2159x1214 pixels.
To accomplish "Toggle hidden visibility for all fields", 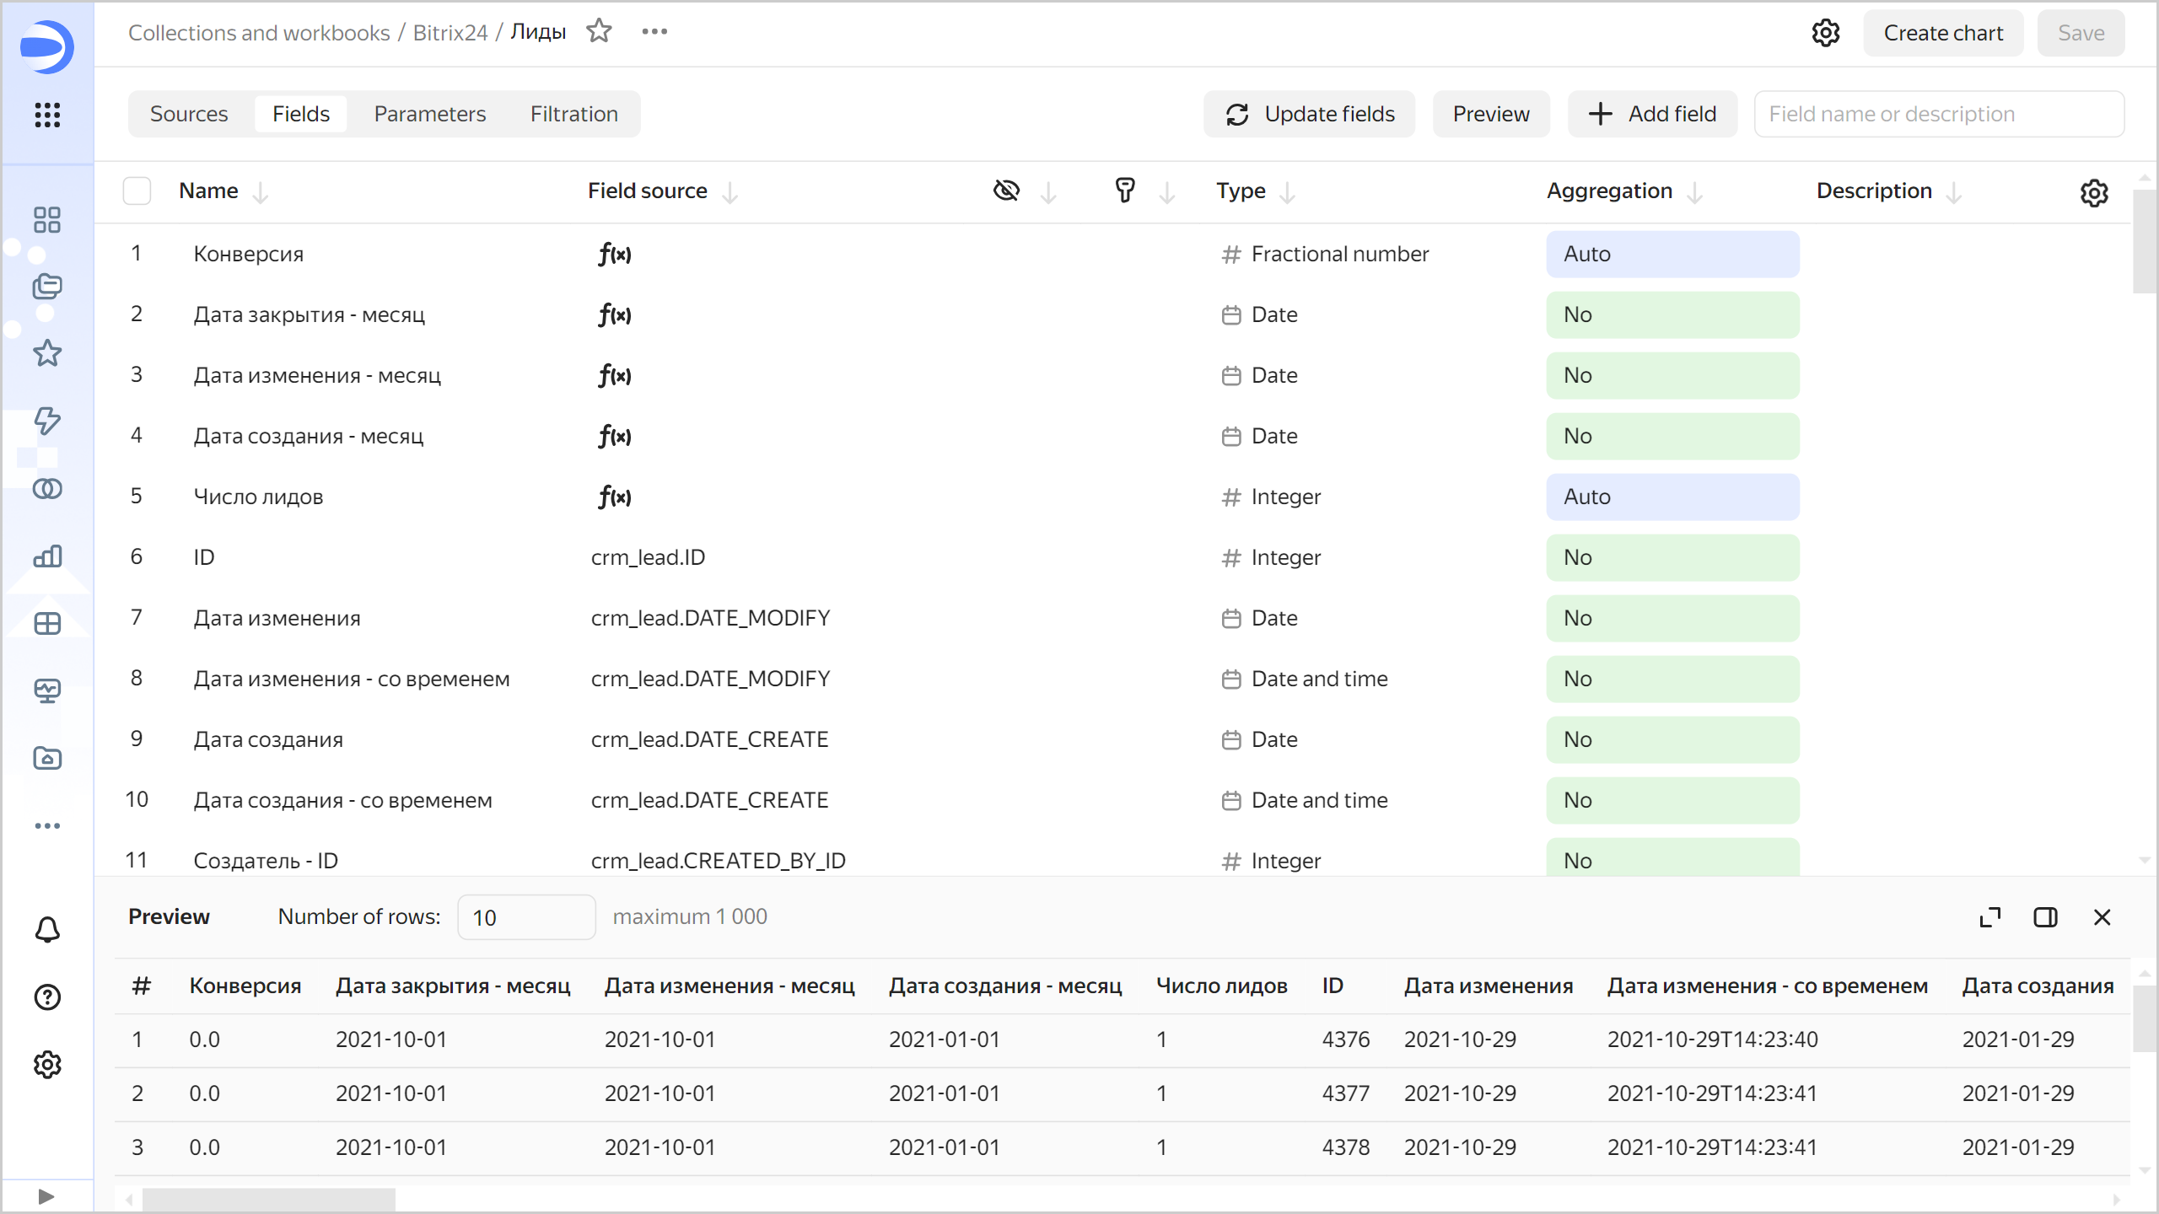I will coord(1006,191).
